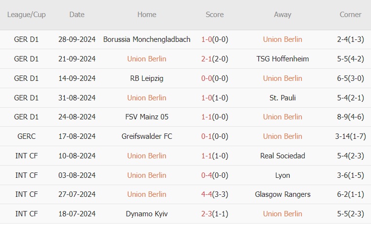
Task: Click the Glasgow Rangers team name
Action: pos(282,194)
